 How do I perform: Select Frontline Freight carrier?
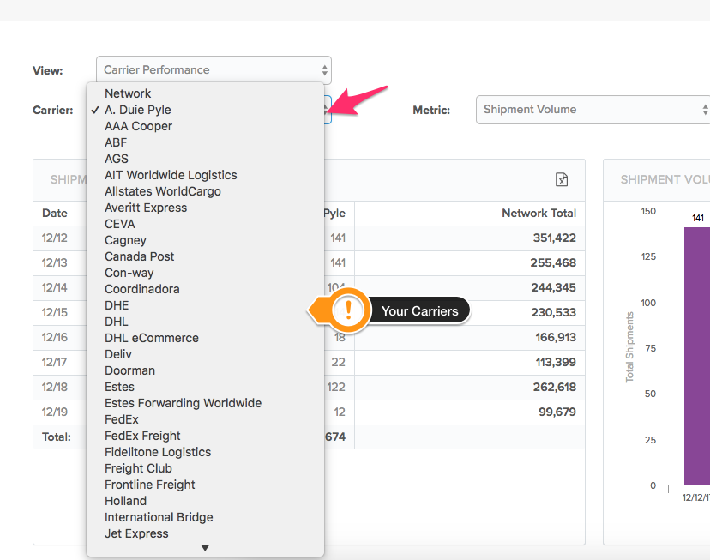click(x=205, y=485)
